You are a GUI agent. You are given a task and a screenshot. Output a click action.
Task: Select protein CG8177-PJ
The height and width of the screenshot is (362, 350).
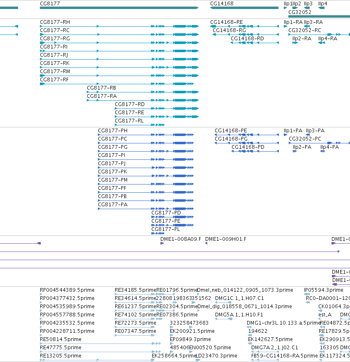[x=112, y=164]
